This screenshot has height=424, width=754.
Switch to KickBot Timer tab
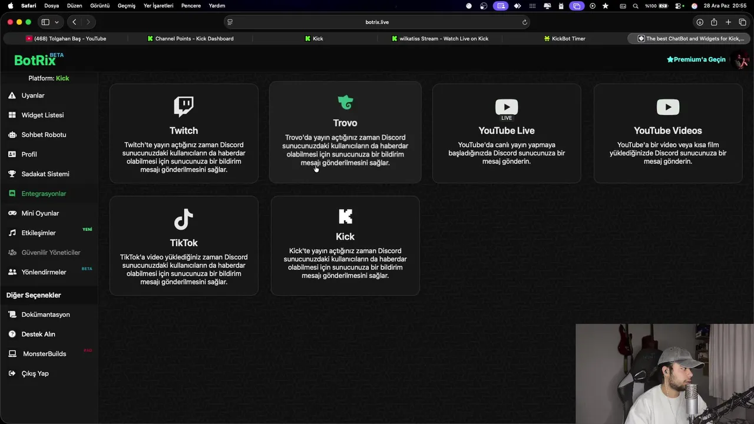pos(565,38)
